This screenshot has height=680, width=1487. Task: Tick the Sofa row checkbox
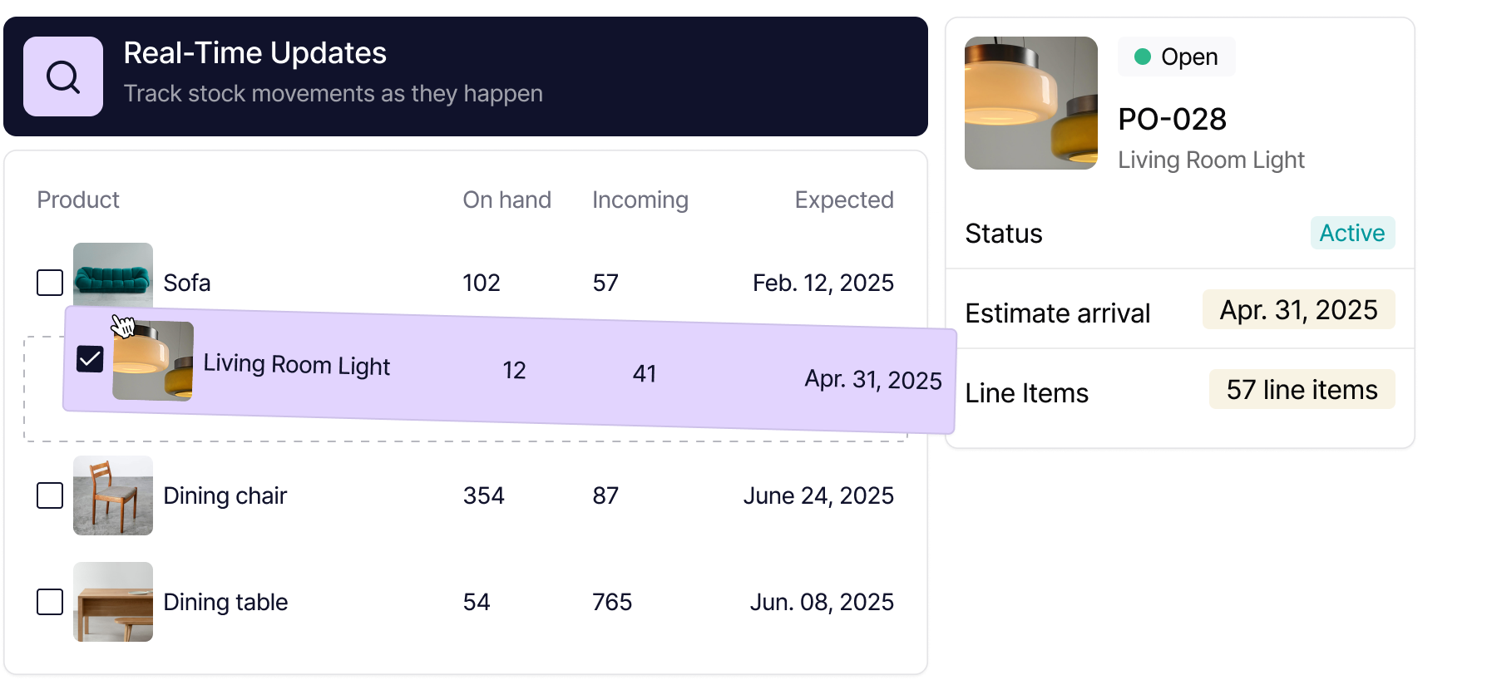click(50, 283)
